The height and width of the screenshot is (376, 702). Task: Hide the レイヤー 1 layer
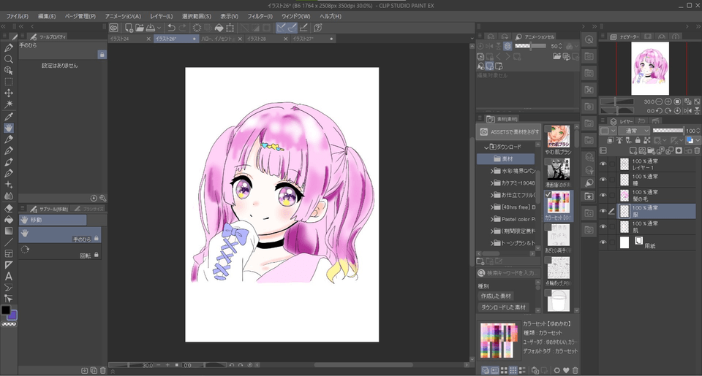coord(603,164)
